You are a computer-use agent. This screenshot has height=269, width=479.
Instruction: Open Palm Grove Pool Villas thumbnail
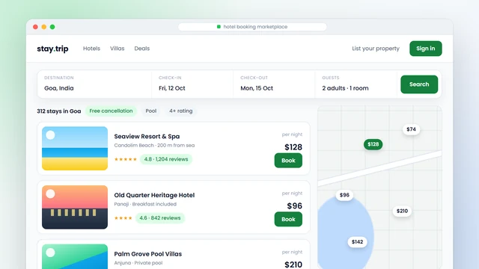pos(75,256)
